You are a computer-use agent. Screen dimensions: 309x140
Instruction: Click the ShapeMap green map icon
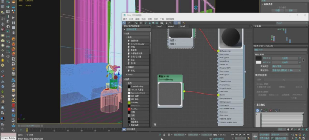click(129, 103)
